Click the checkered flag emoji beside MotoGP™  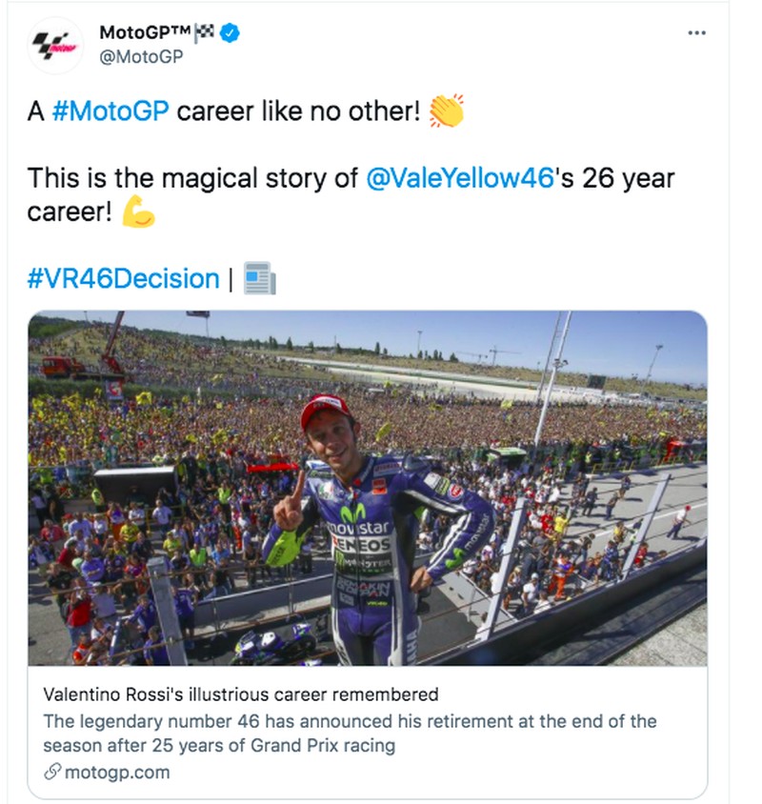[205, 33]
